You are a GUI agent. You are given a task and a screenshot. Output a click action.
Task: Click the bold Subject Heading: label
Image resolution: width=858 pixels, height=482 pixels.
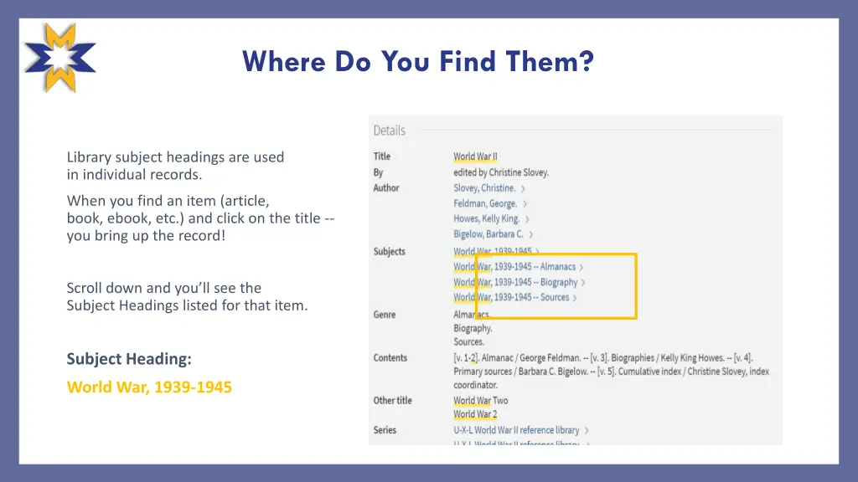pos(129,359)
